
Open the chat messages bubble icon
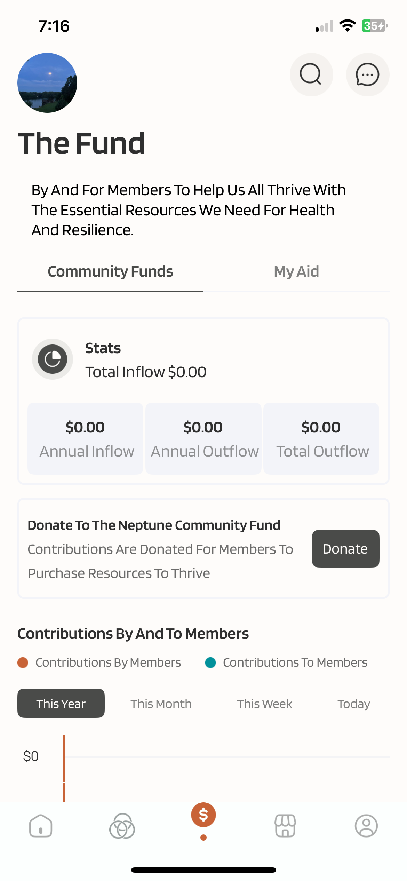[367, 74]
